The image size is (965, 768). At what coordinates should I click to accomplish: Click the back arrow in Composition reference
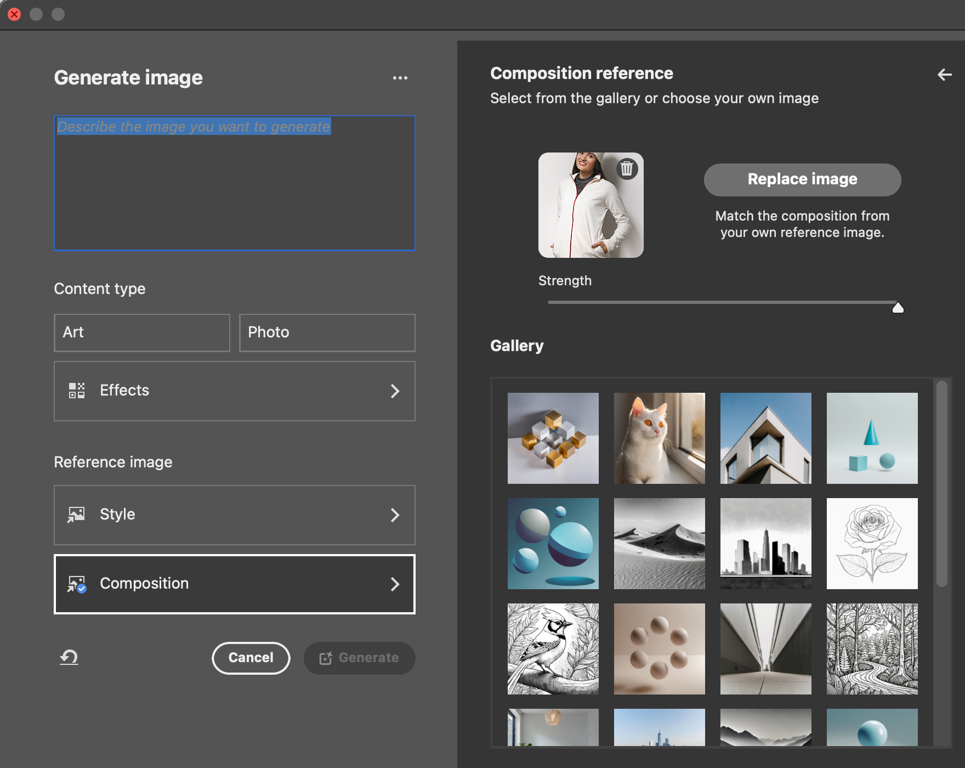coord(945,75)
